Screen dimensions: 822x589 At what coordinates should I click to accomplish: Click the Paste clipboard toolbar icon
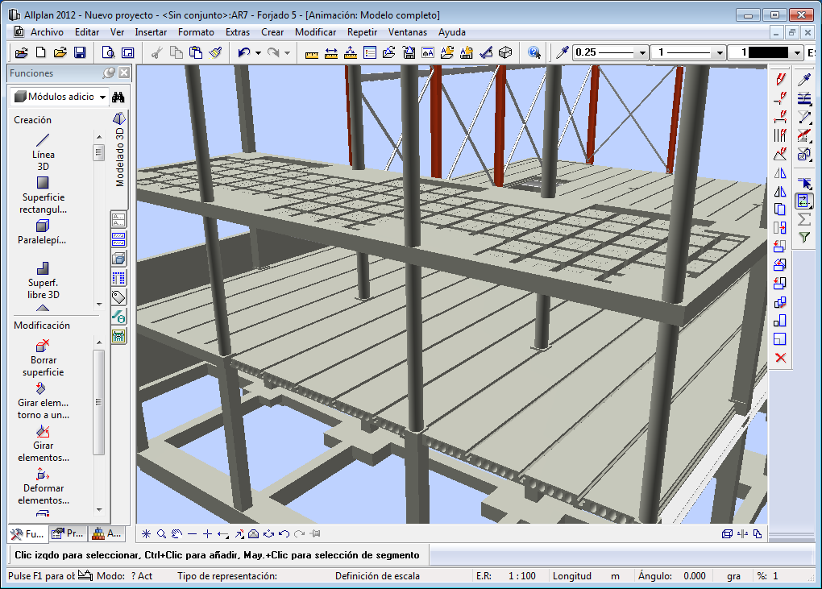point(196,52)
